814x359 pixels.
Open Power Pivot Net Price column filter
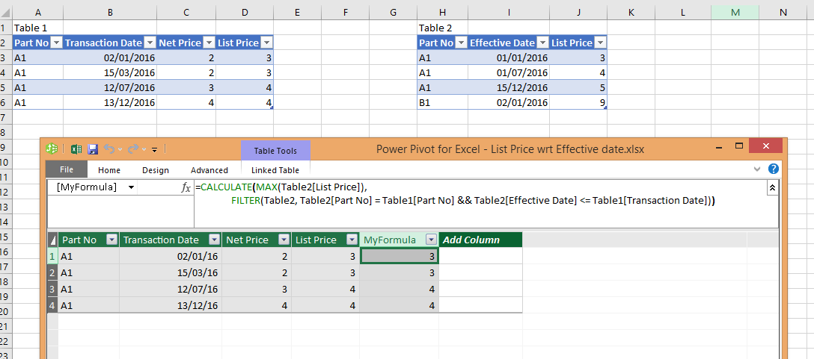[284, 240]
